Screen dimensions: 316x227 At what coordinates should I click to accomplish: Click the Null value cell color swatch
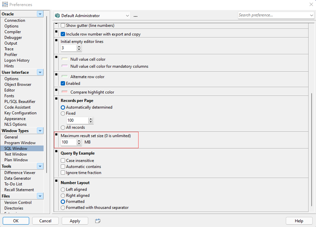(65, 59)
